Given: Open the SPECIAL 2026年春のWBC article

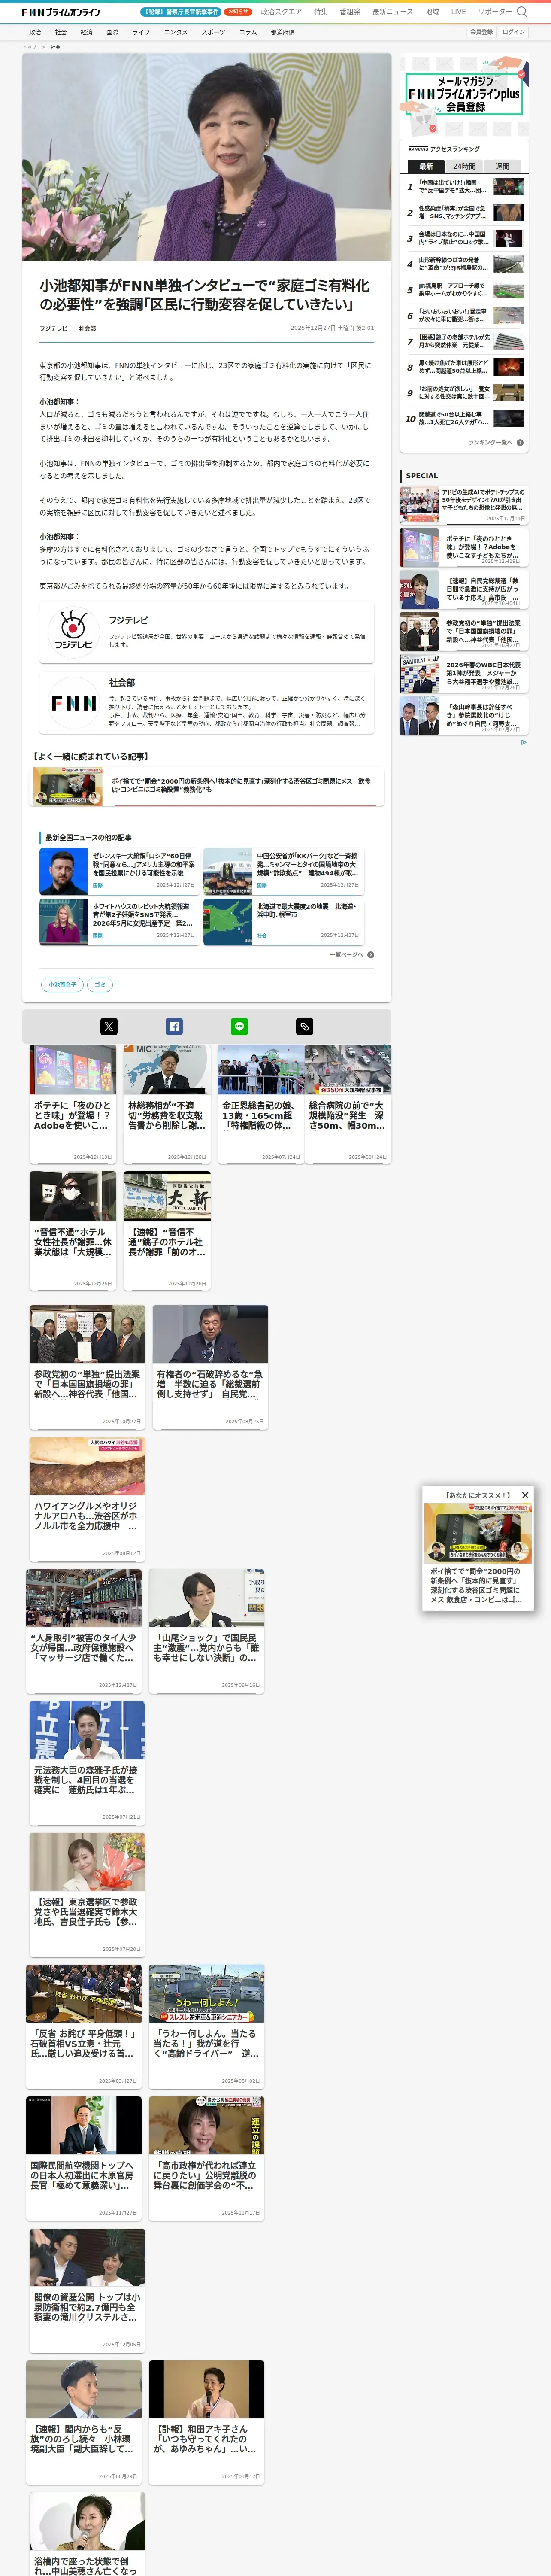Looking at the screenshot, I should tap(464, 675).
